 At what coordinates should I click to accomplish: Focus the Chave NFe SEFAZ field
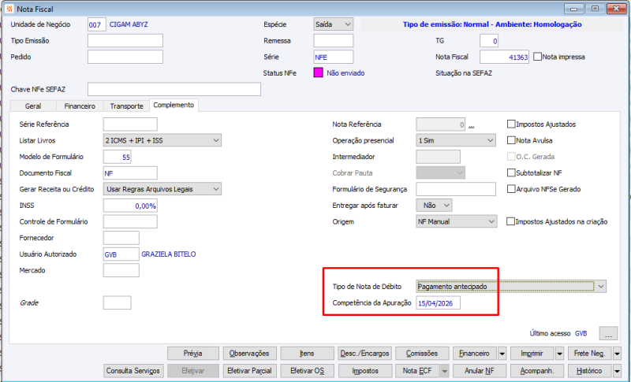(x=174, y=89)
